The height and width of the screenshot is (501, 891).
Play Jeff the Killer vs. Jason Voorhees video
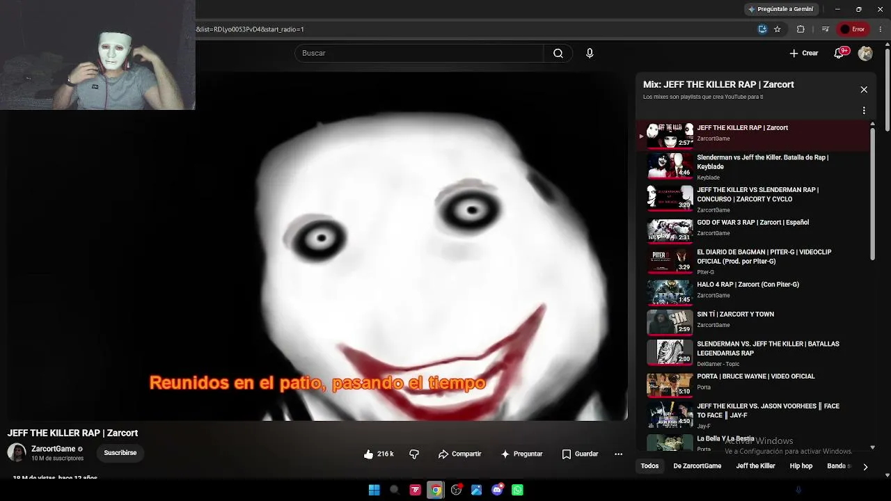pos(755,415)
